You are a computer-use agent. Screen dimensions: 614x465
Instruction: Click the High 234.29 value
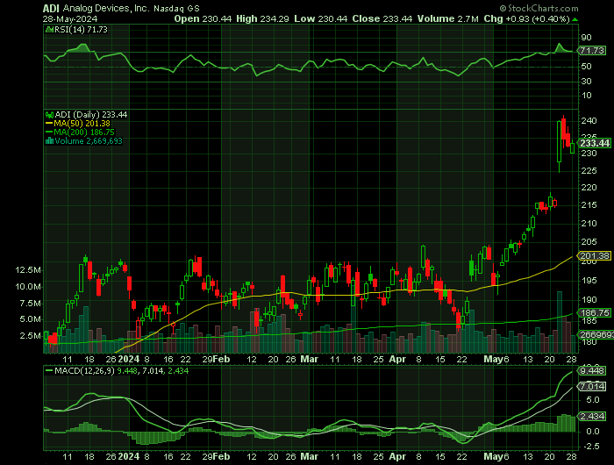pyautogui.click(x=262, y=18)
